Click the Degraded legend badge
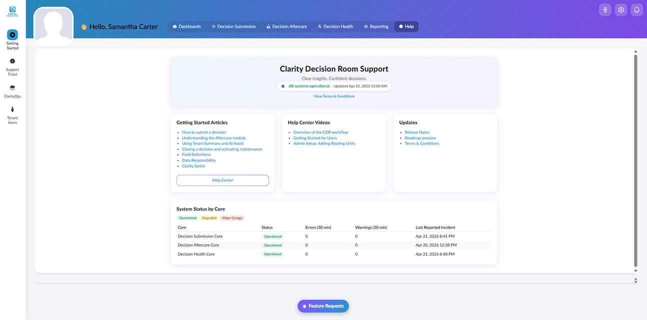The width and height of the screenshot is (647, 320). click(209, 218)
